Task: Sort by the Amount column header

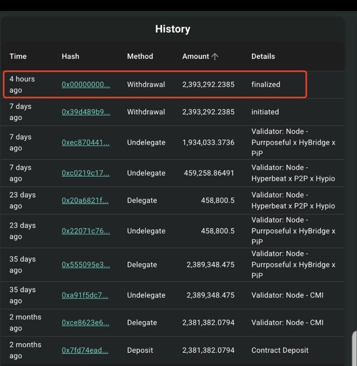Action: tap(196, 56)
